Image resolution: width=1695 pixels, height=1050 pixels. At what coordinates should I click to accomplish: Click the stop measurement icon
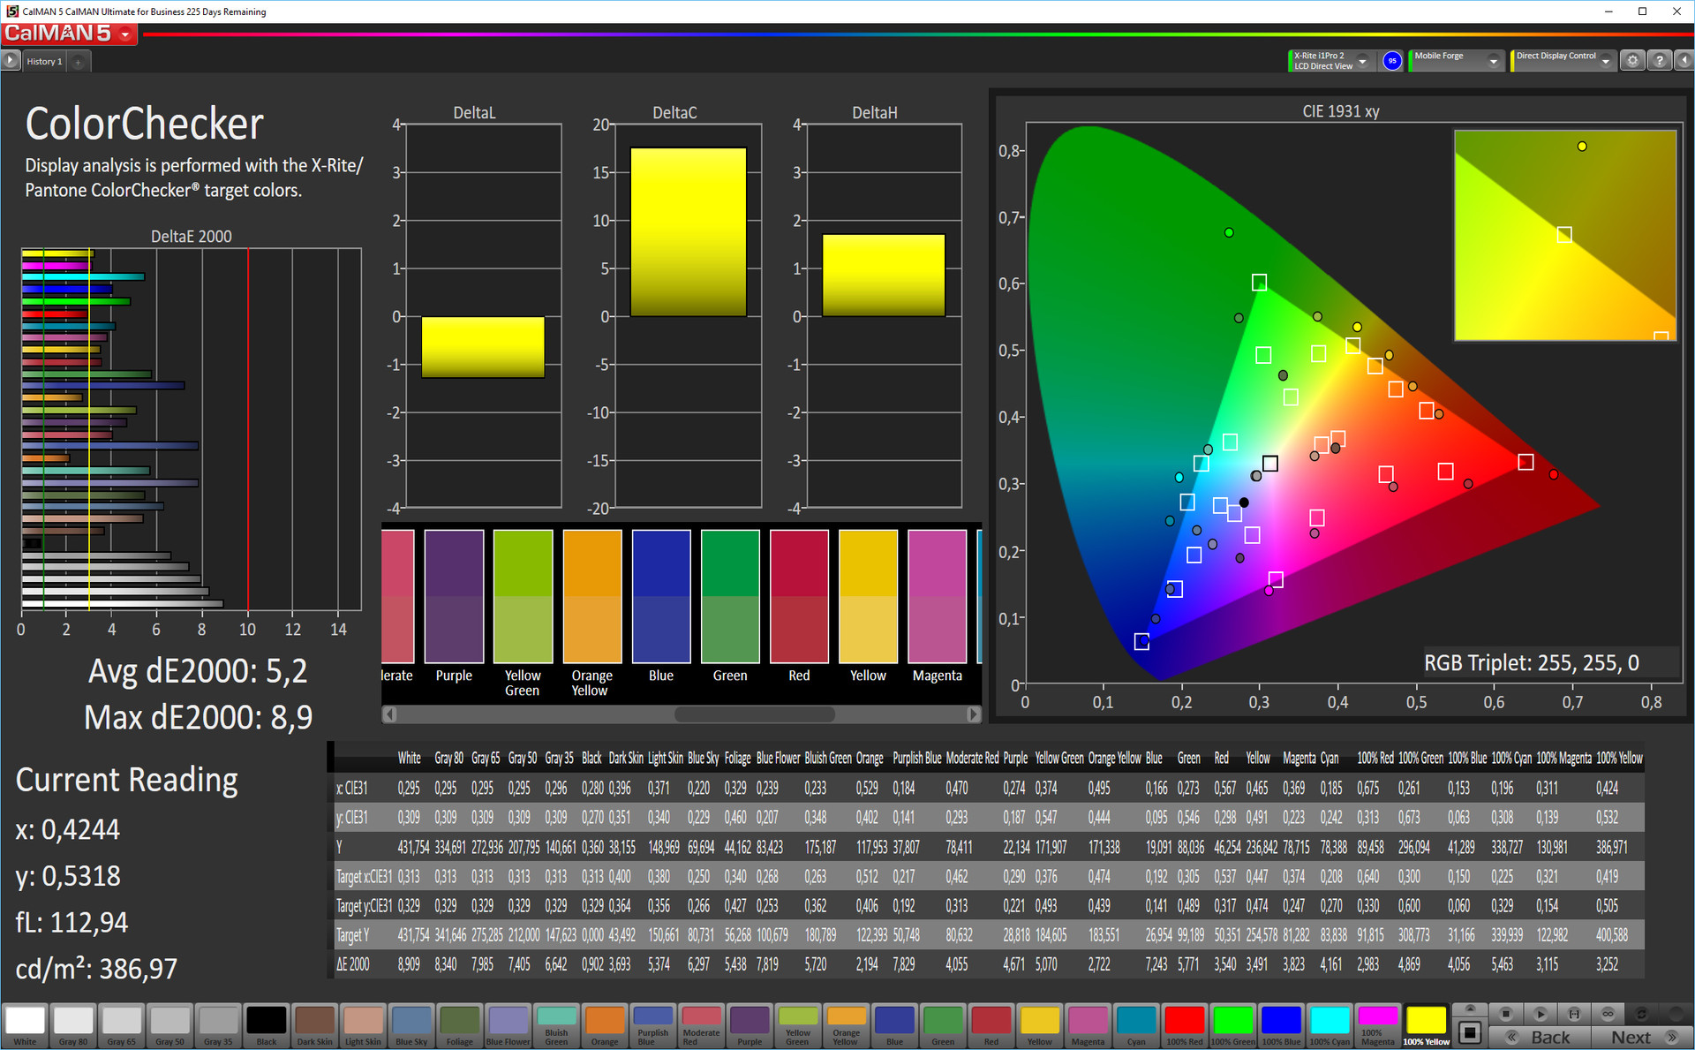(1507, 1013)
